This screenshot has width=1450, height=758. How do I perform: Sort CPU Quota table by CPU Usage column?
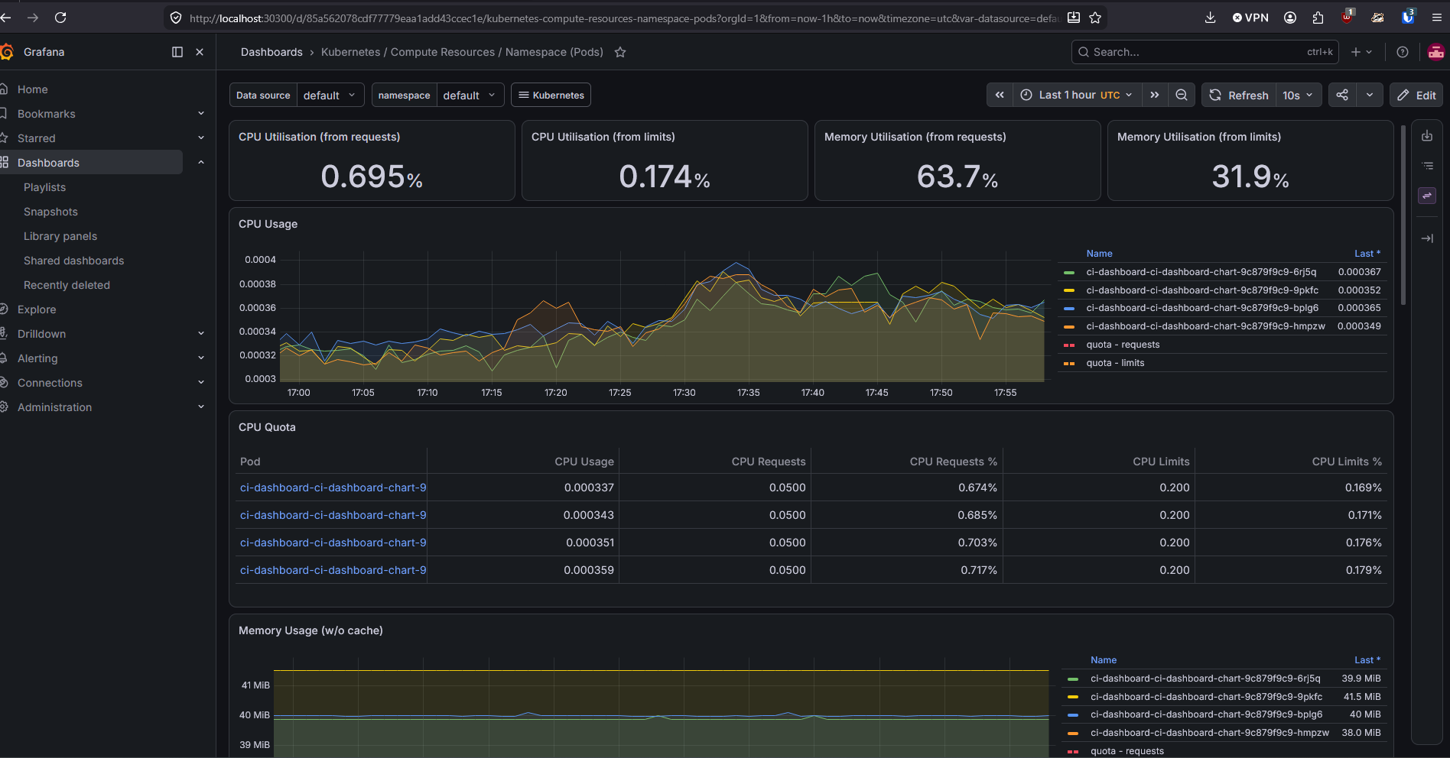pos(584,462)
